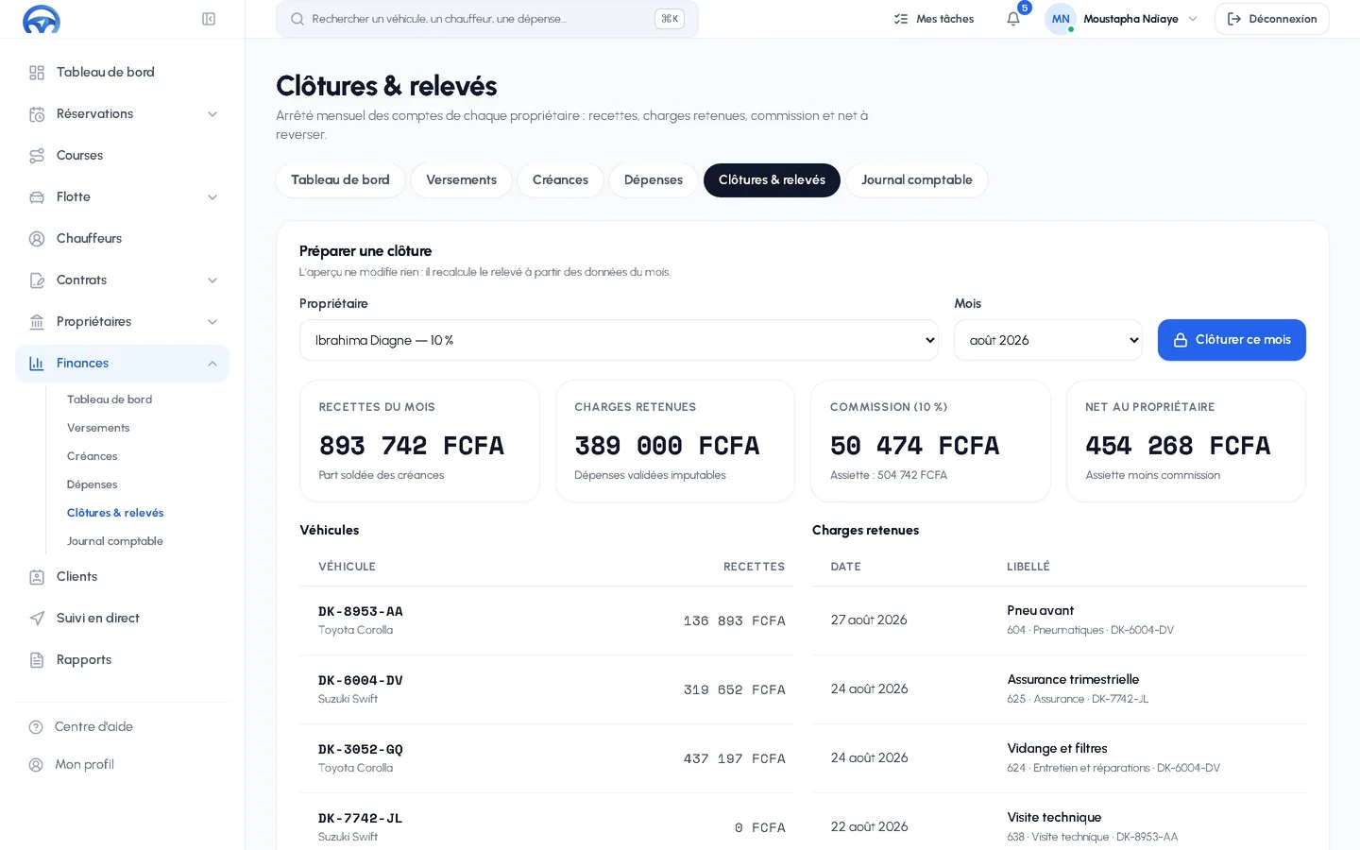Click the Chauffeurs person icon
Viewport: 1360px width, 850px height.
[37, 239]
